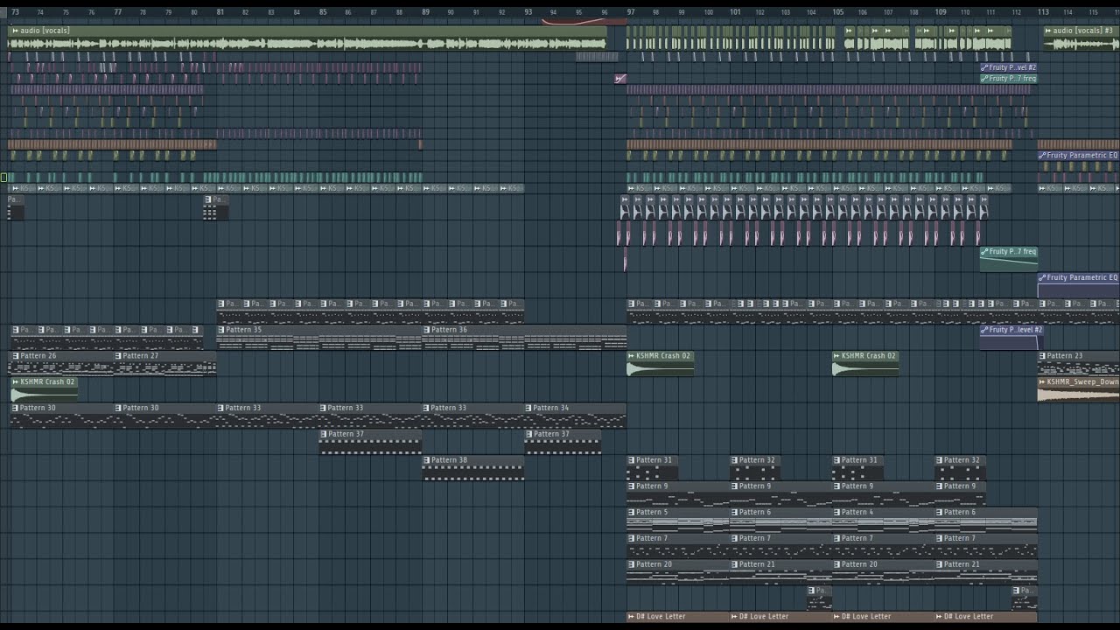This screenshot has width=1120, height=630.
Task: Select the small pink automation clip at bar 96
Action: coord(620,79)
